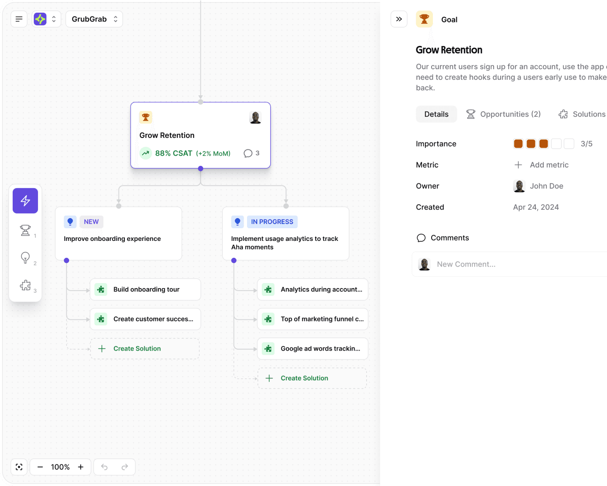Viewport: 607px width, 486px height.
Task: Click the IN PROGRESS status badge
Action: point(272,221)
